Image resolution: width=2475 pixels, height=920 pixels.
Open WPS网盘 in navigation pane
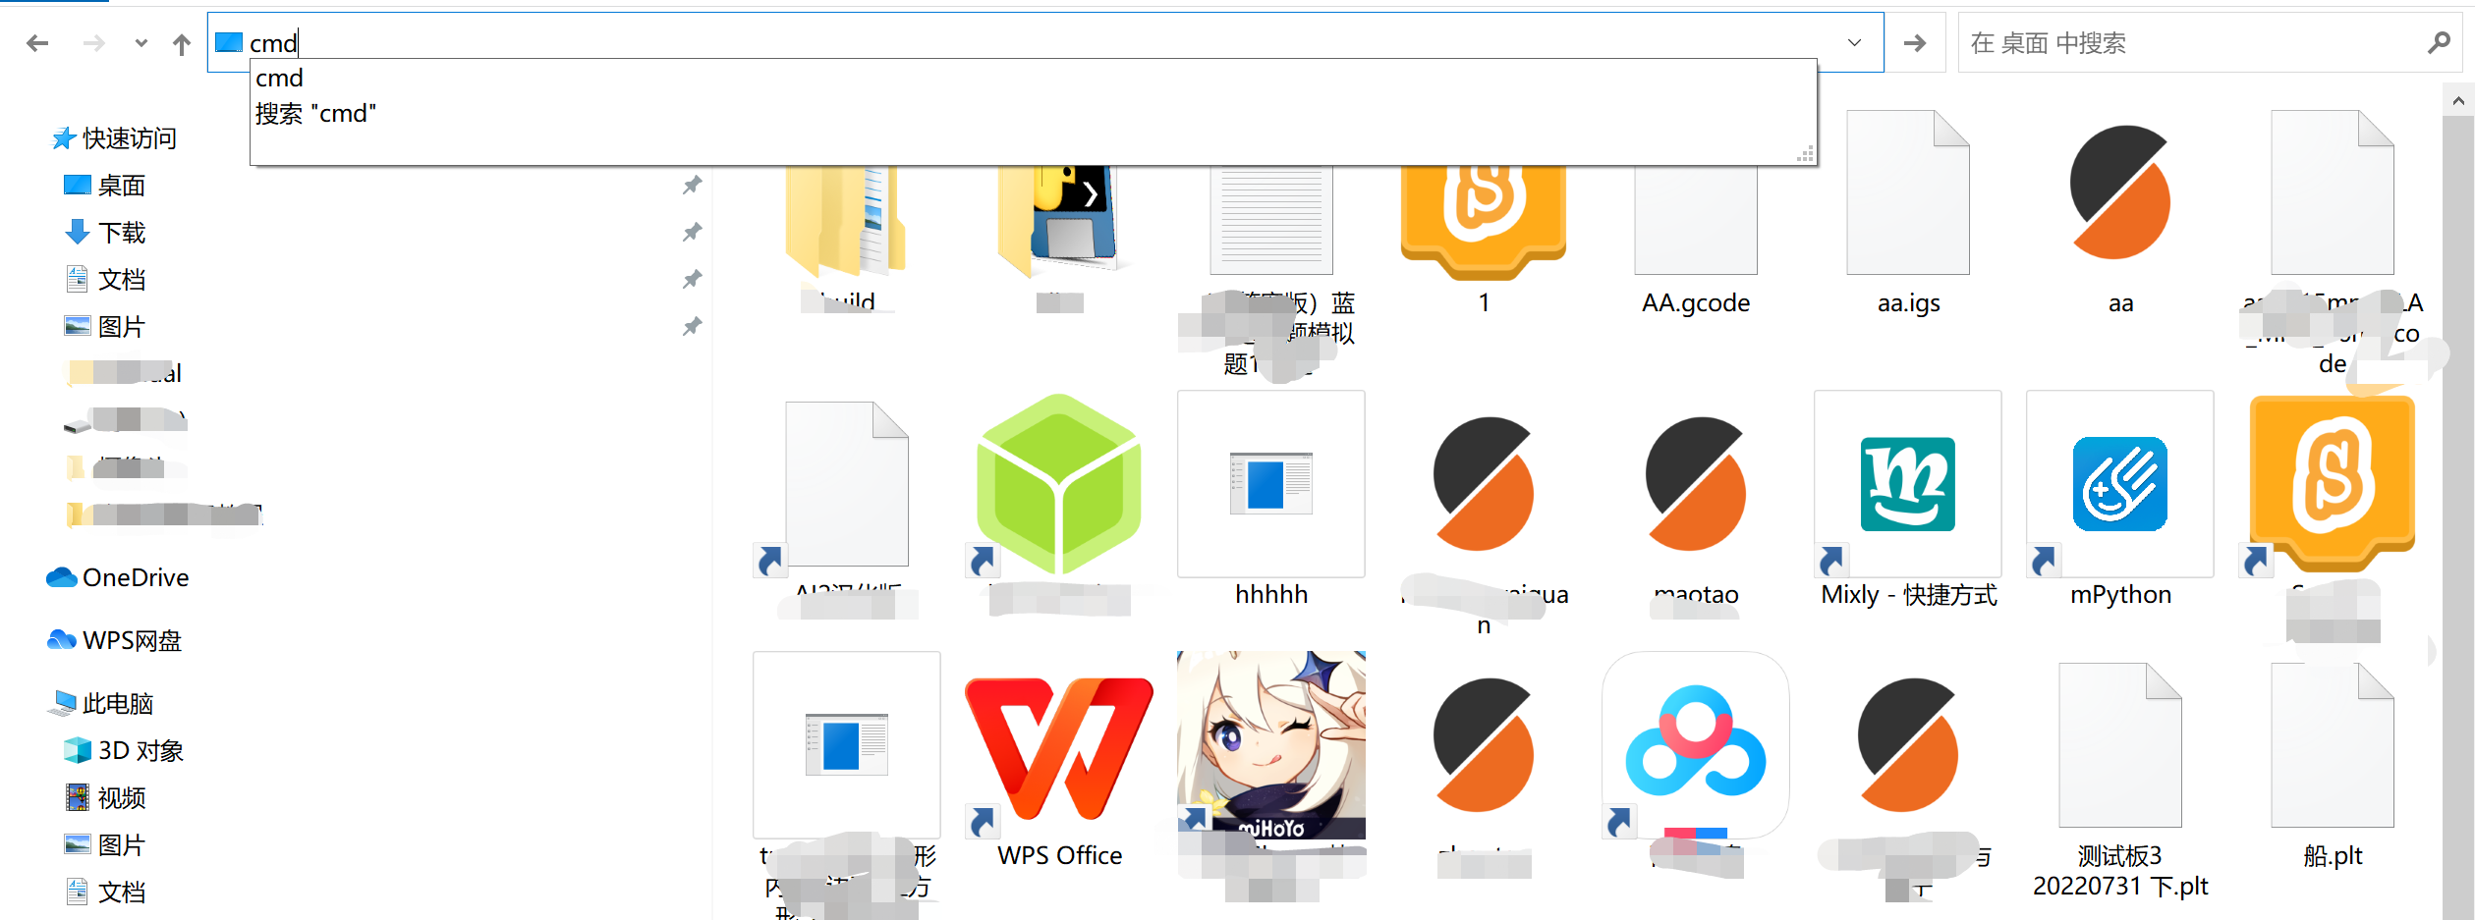(115, 640)
